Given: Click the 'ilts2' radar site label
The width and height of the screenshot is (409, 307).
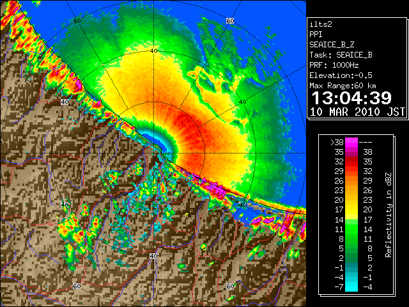Looking at the screenshot, I should coord(321,24).
